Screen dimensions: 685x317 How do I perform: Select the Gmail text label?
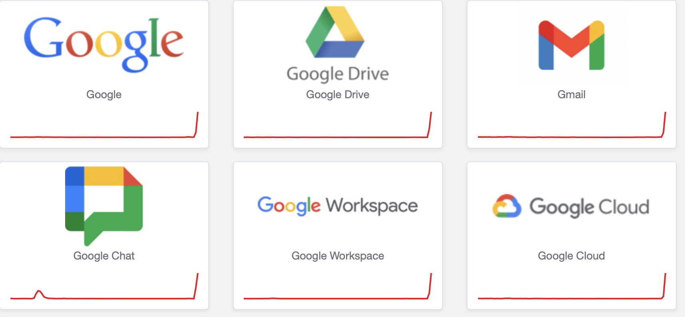tap(571, 95)
